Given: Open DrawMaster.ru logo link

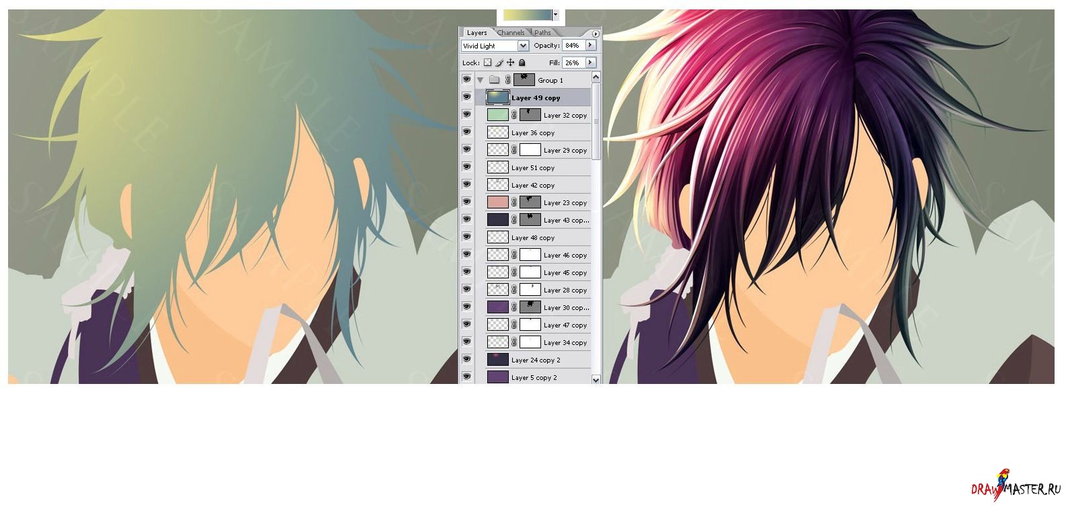Looking at the screenshot, I should coord(1016,486).
